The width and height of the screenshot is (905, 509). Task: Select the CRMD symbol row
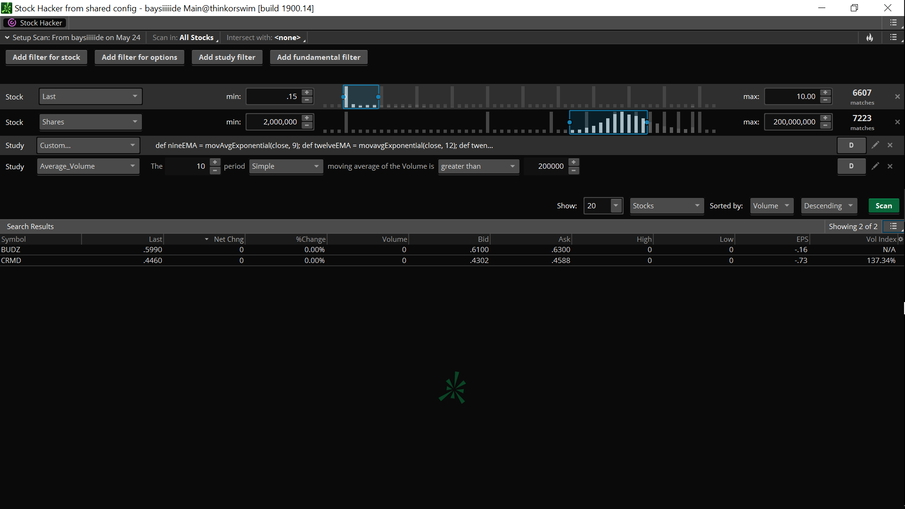coord(452,261)
